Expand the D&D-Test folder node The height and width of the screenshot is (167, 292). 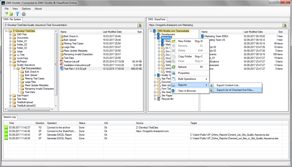coord(10,34)
